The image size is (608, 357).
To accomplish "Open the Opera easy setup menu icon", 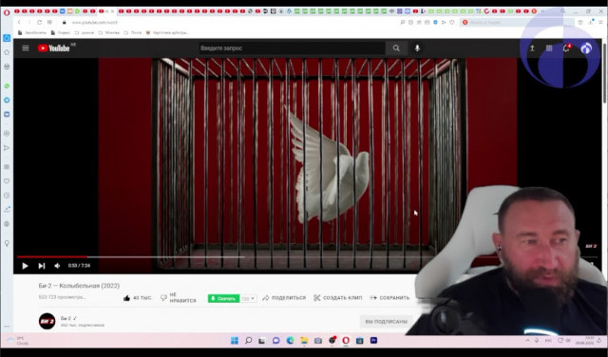I will pos(600,23).
